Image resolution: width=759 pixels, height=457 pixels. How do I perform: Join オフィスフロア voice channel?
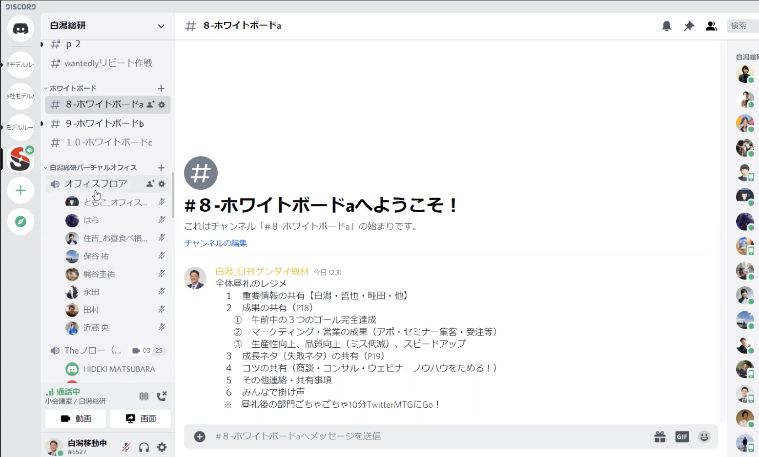96,184
